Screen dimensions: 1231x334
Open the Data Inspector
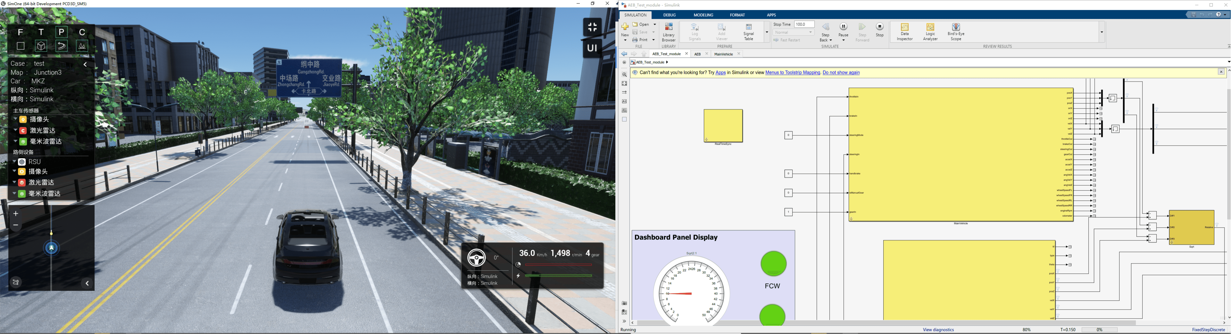[905, 32]
